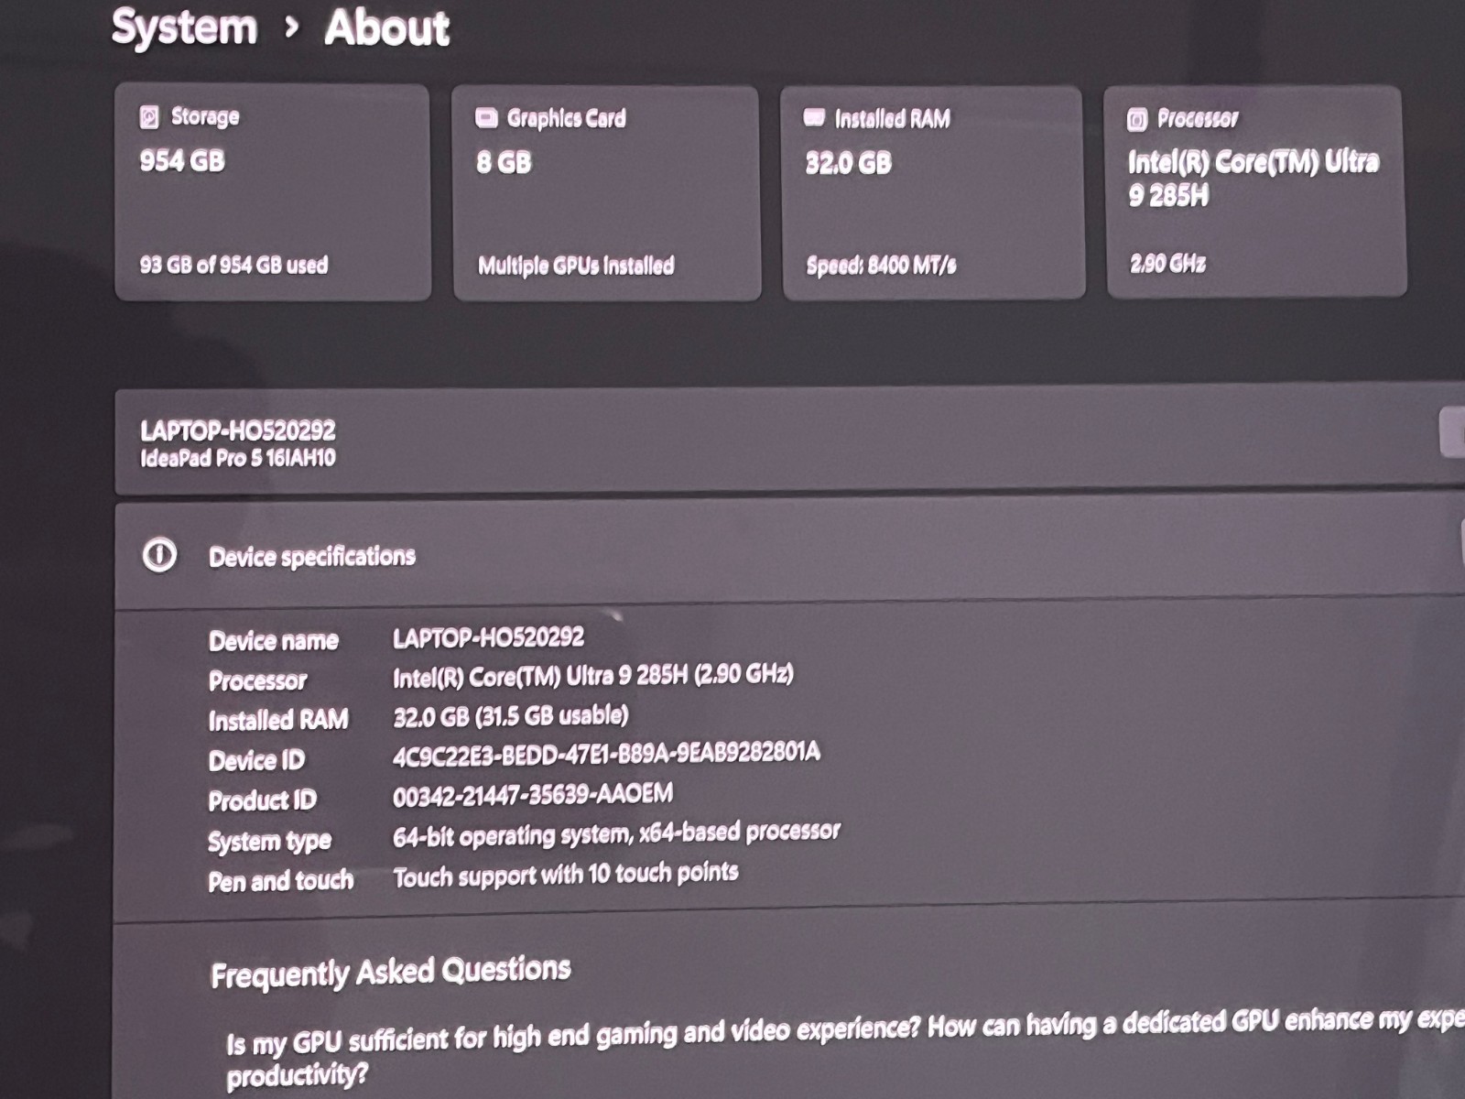
Task: Click the Graphics Card icon
Action: point(486,117)
